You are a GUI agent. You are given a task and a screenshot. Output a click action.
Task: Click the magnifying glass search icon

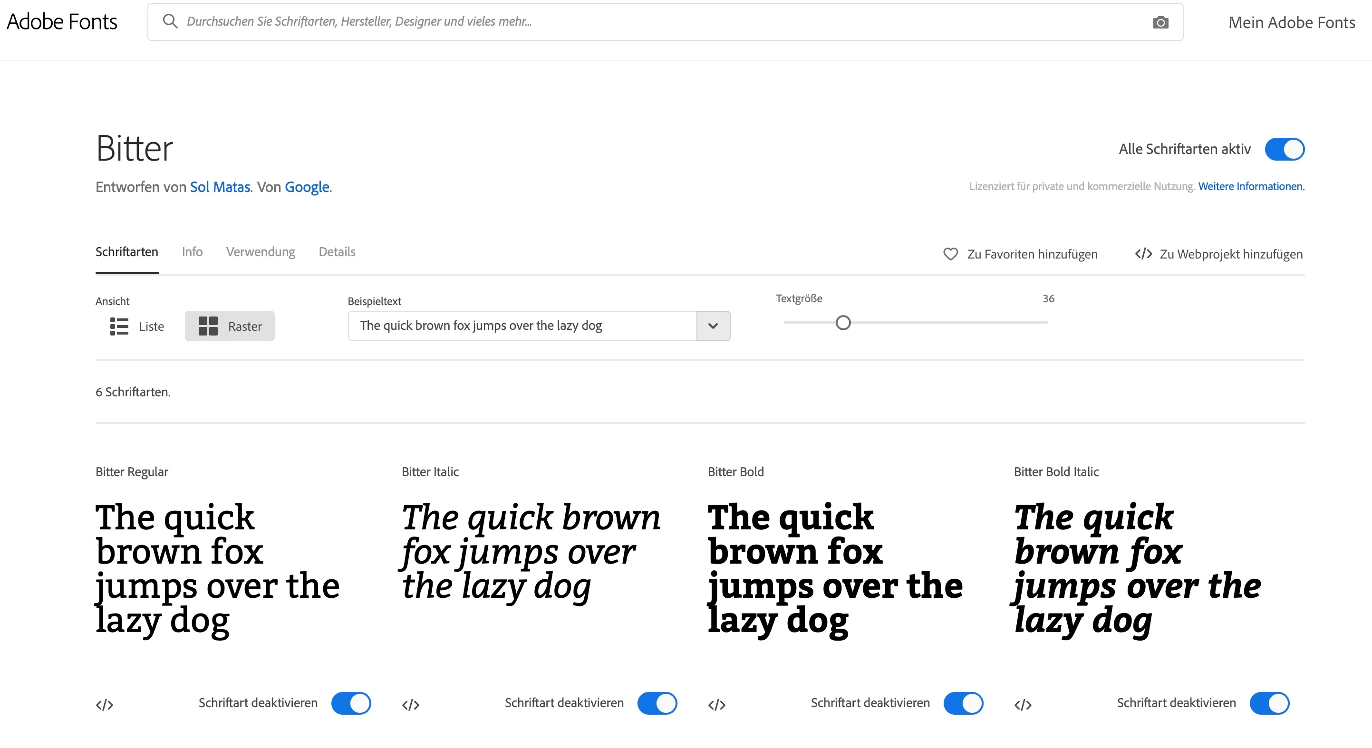pos(170,21)
